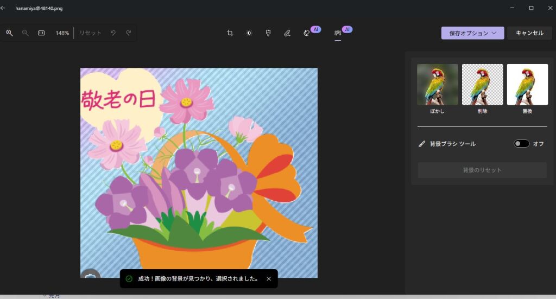The image size is (556, 299).
Task: Click the actual size 1:1 icon
Action: point(41,33)
